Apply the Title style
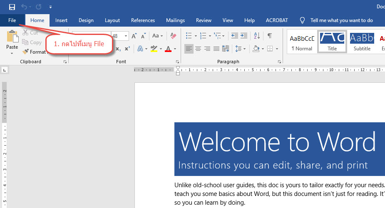 click(x=332, y=42)
